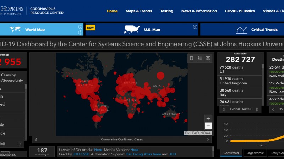Viewport: 284px width, 159px height.
Task: Click the NEW badge on U.S. Map
Action: point(91,28)
